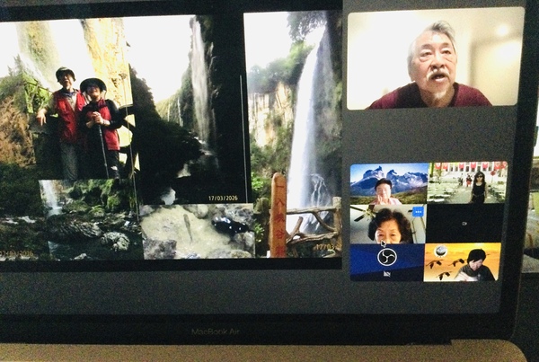539x362 pixels.
Task: Click the tall waterfall photo dated 17/03/2026
Action: click(189, 110)
